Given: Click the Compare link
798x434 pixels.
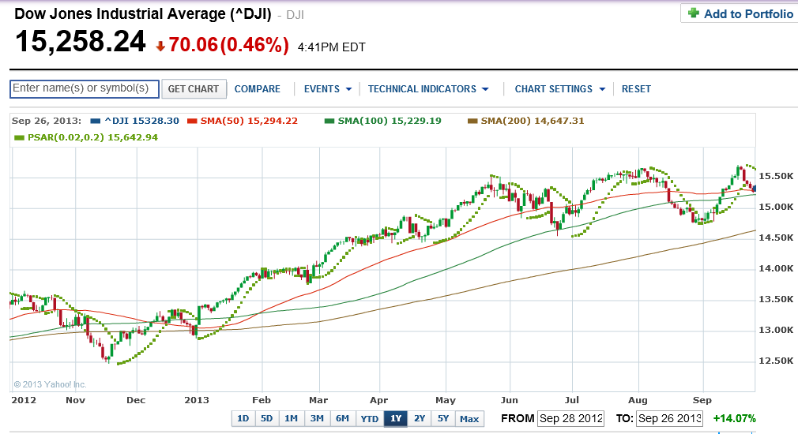Looking at the screenshot, I should pos(257,89).
